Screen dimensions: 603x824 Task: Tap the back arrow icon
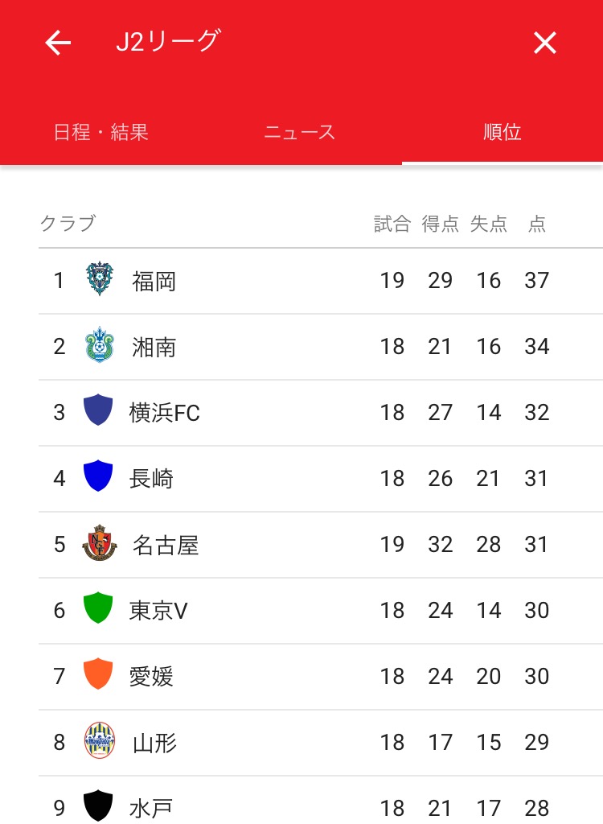pos(58,43)
